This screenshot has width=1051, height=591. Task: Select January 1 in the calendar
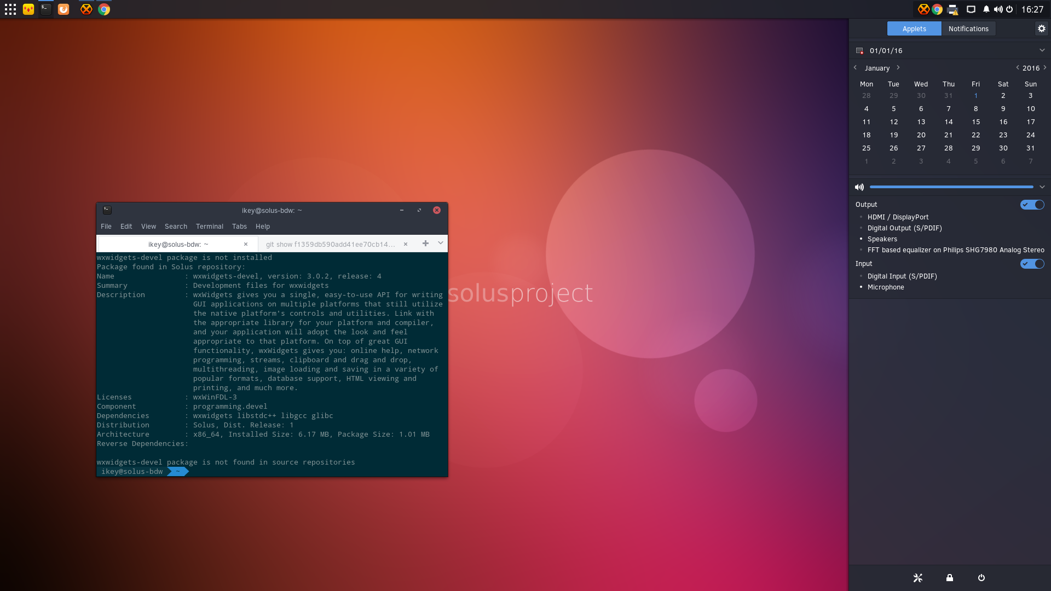click(975, 96)
